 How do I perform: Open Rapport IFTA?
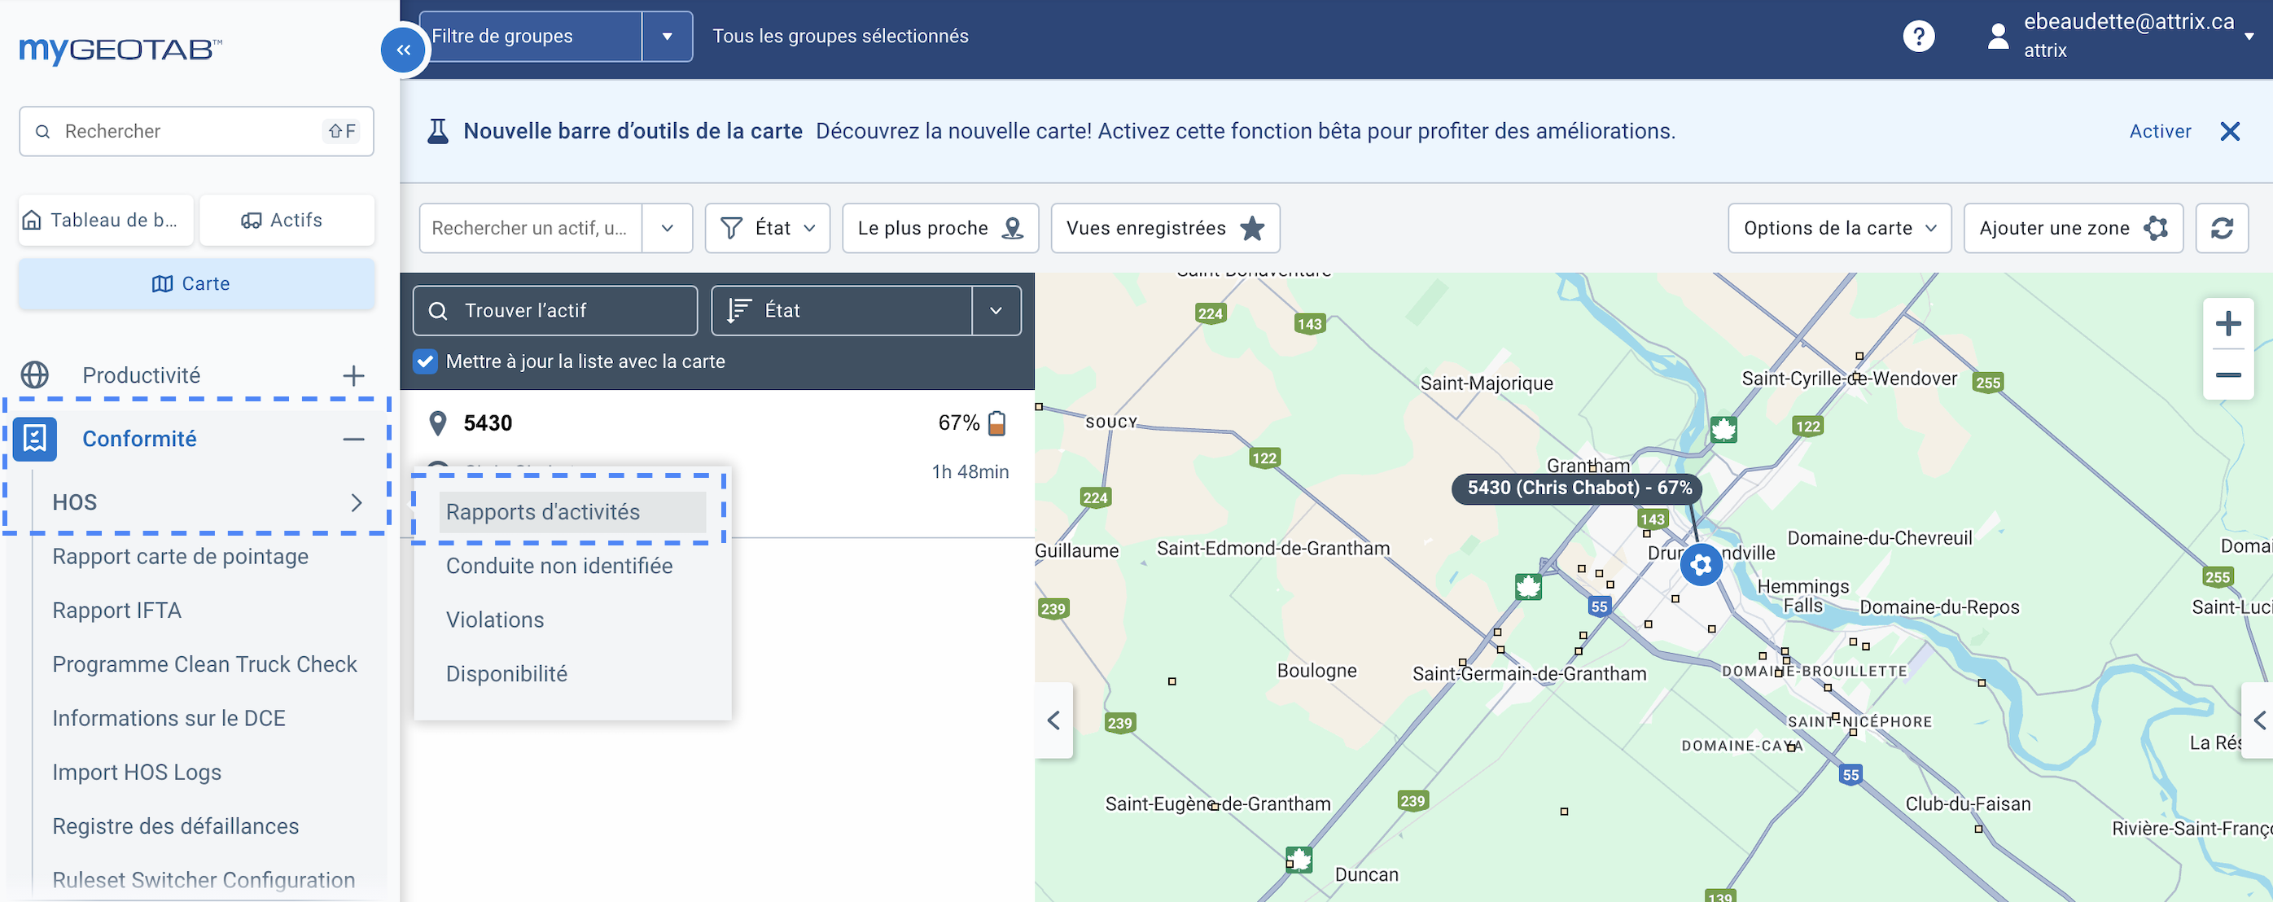pos(116,611)
